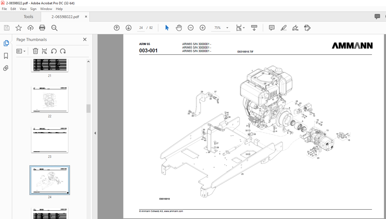Open the Sign document tool

tap(296, 28)
